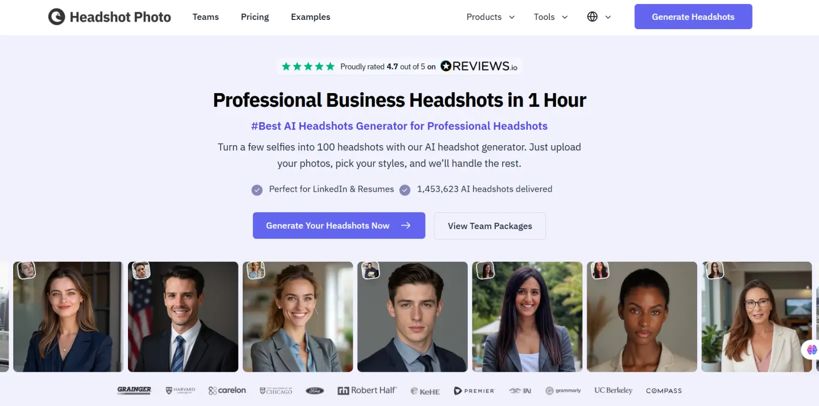Open the floating brain assistant widget
This screenshot has height=406, width=819.
coord(811,350)
